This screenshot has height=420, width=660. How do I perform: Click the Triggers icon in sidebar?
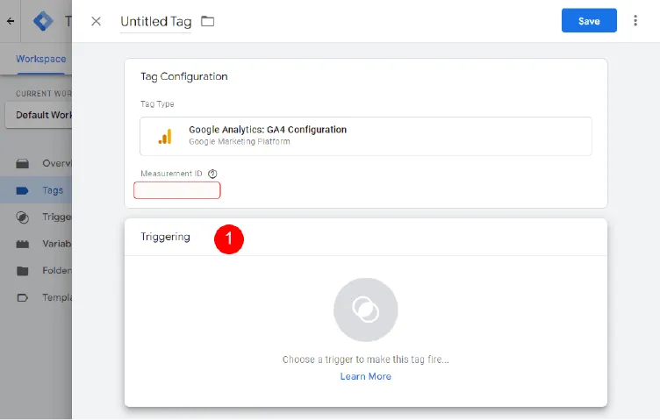(x=23, y=217)
